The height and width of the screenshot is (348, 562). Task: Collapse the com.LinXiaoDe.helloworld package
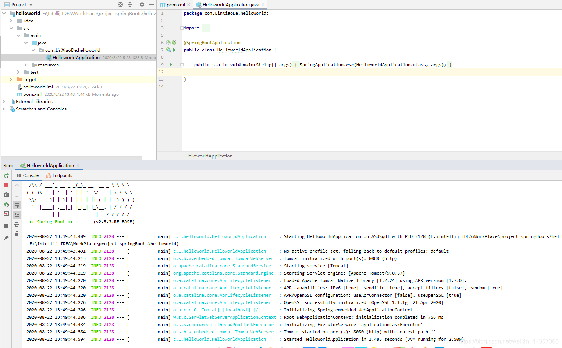[33, 50]
